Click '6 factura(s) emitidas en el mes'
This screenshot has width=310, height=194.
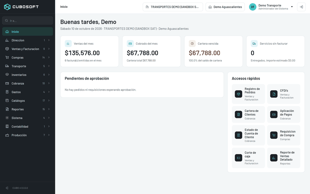83,60
